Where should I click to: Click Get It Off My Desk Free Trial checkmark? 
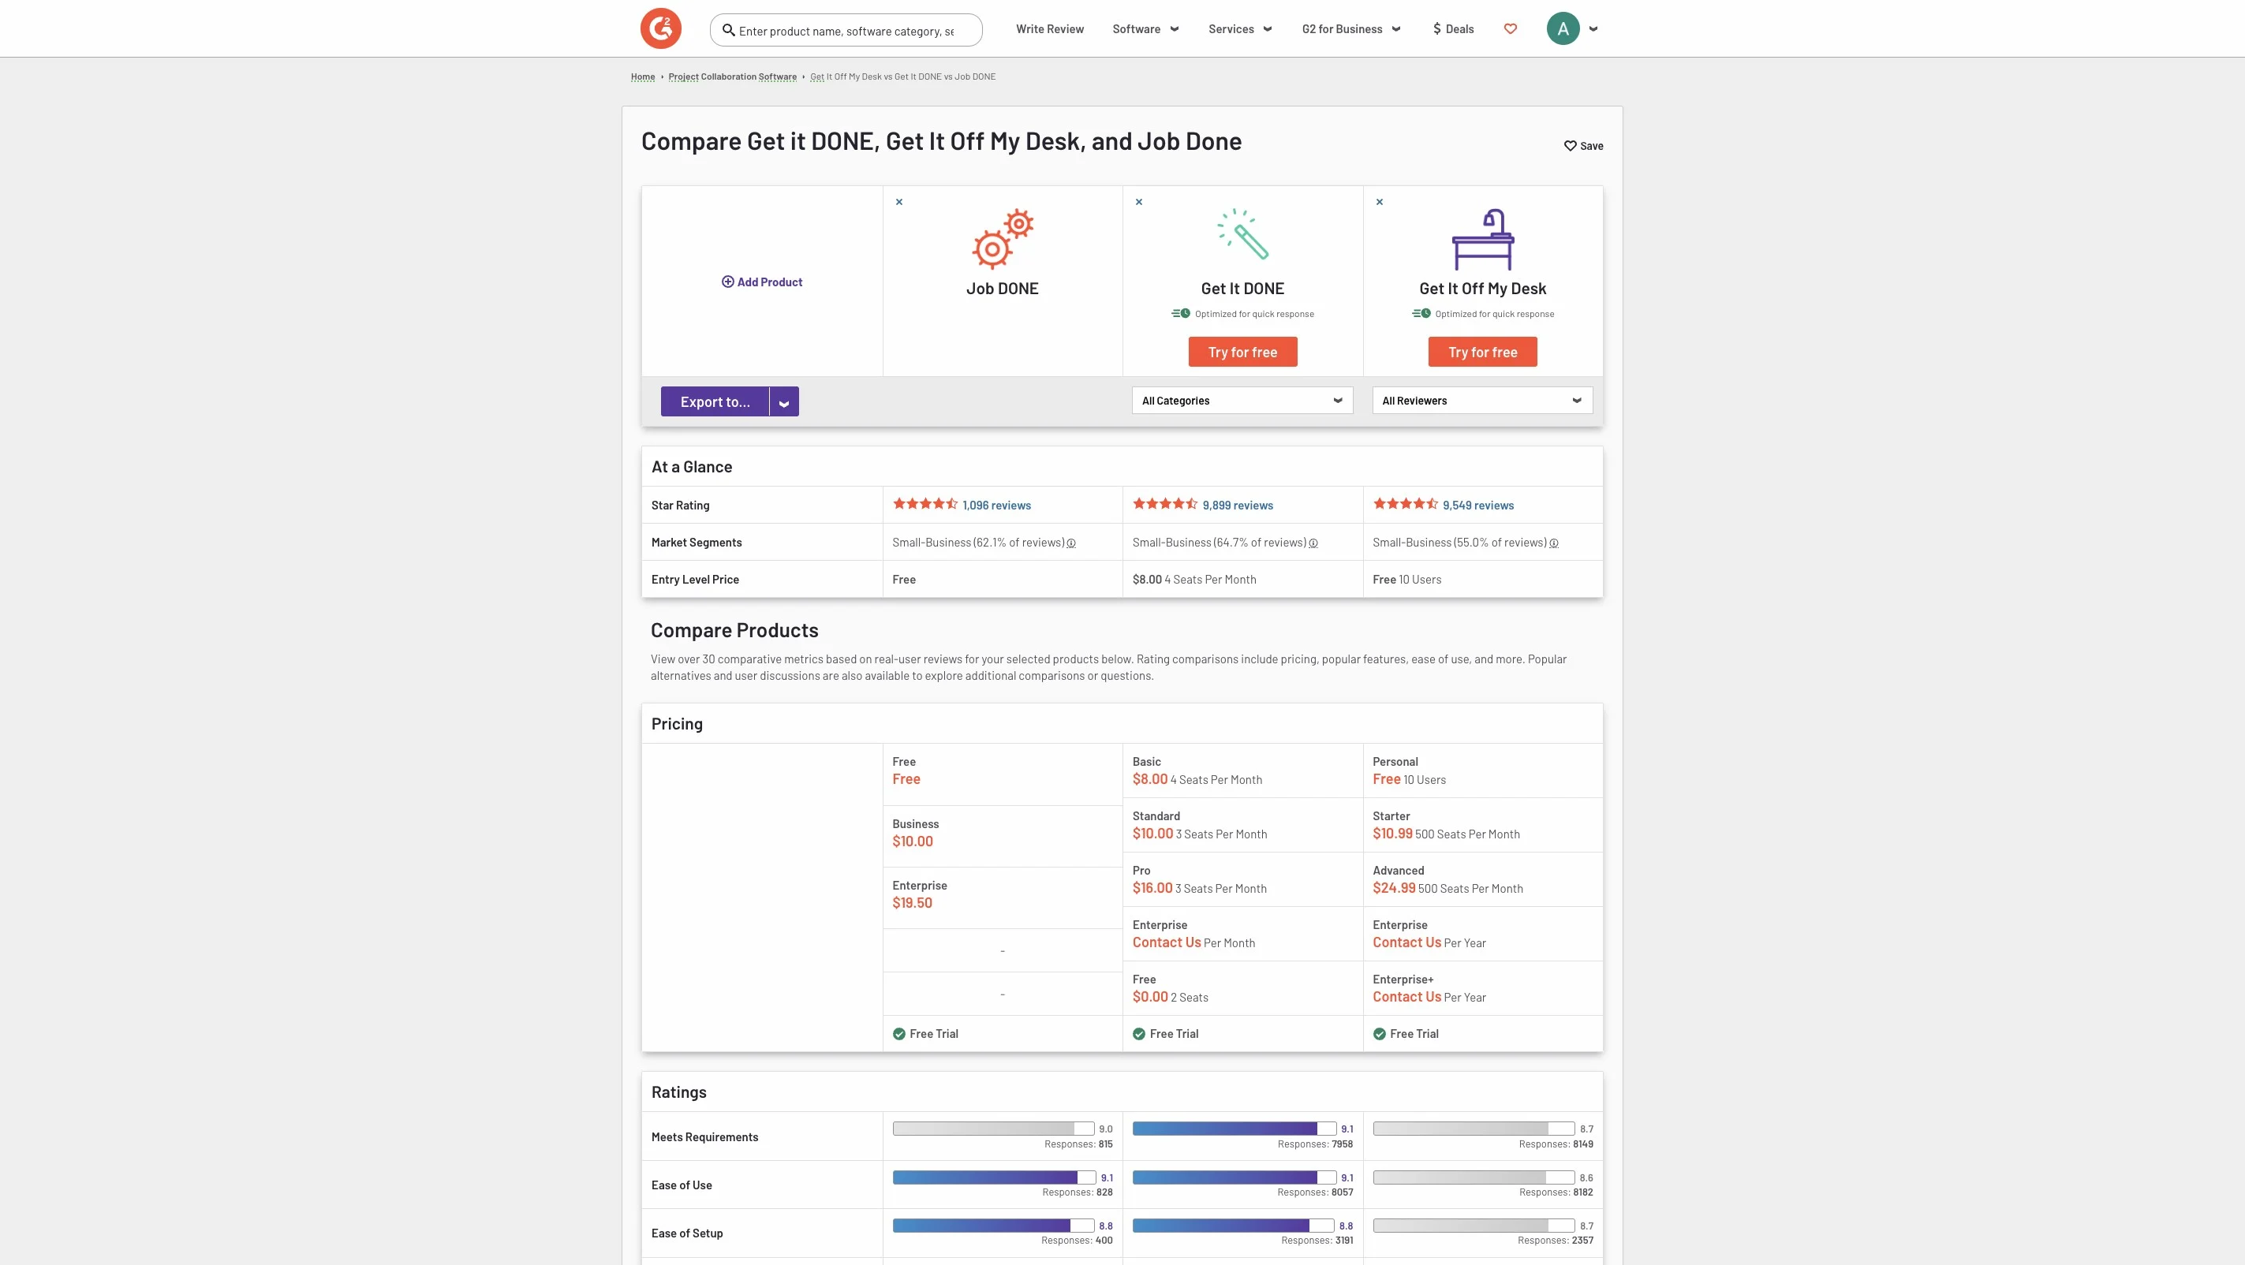coord(1379,1034)
